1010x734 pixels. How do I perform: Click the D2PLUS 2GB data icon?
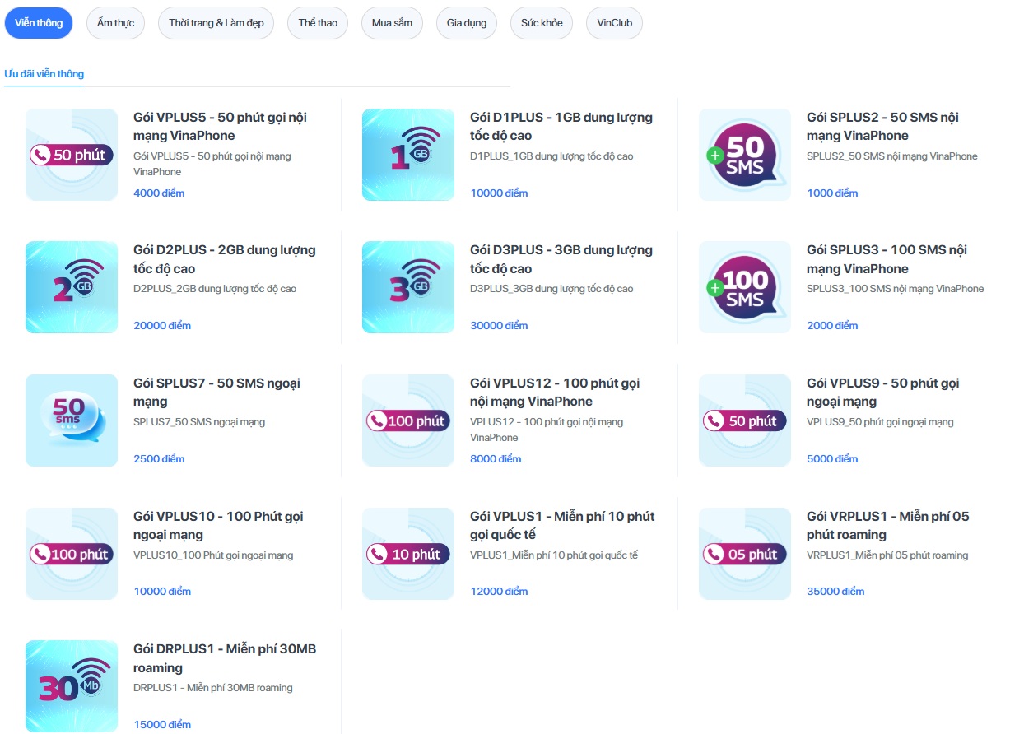72,287
